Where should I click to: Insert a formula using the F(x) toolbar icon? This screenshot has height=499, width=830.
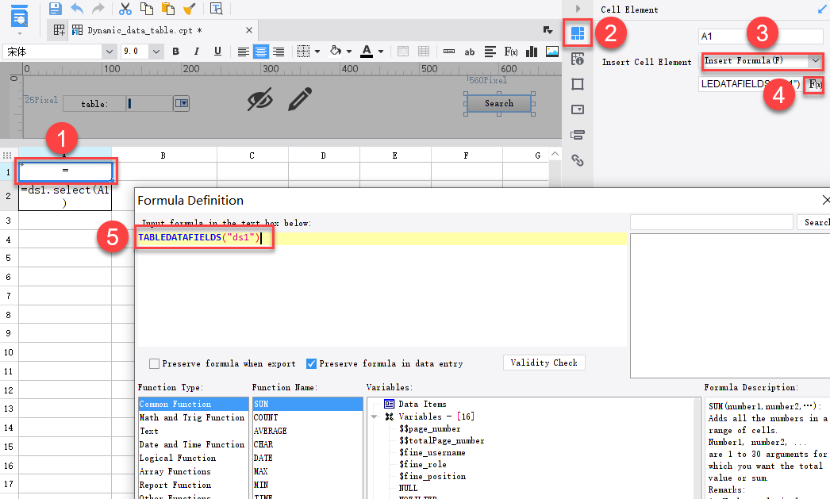(x=512, y=51)
